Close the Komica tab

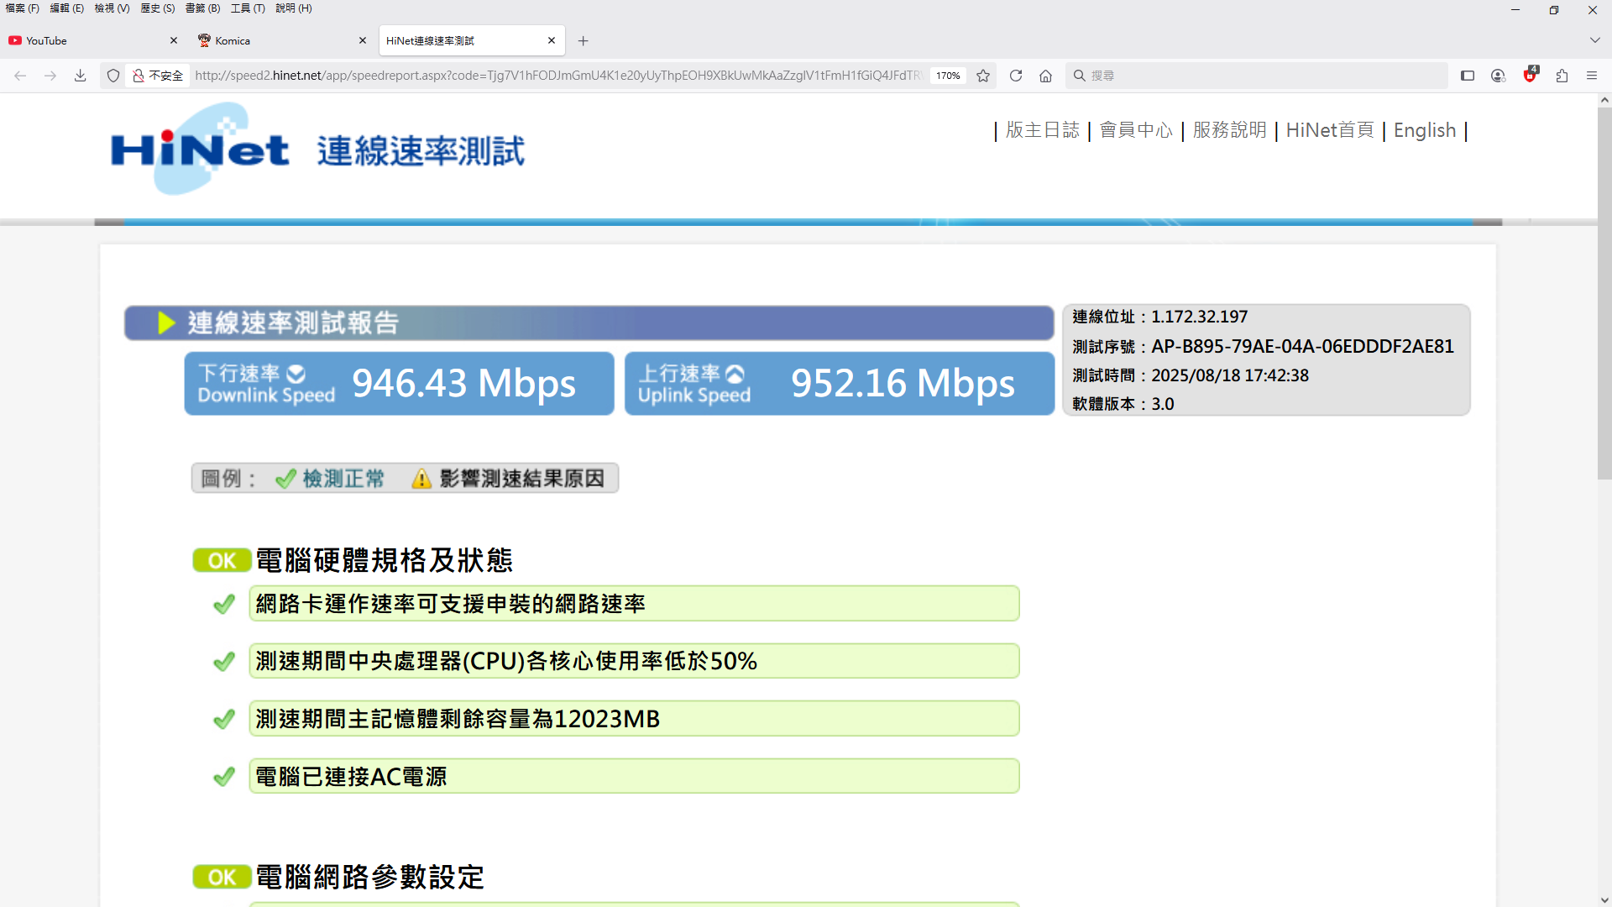[363, 40]
